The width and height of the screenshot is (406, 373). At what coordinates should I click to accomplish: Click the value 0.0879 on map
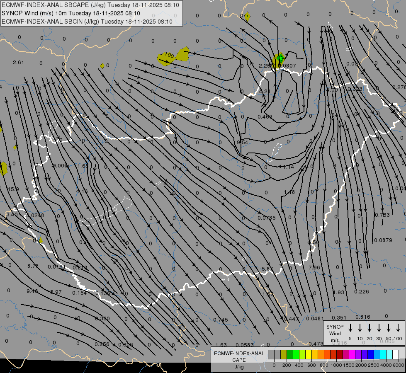pyautogui.click(x=383, y=240)
